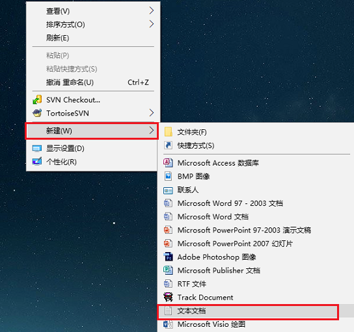Expand the TortoiseSVN submenu arrow
This screenshot has height=332, width=354.
(x=152, y=112)
